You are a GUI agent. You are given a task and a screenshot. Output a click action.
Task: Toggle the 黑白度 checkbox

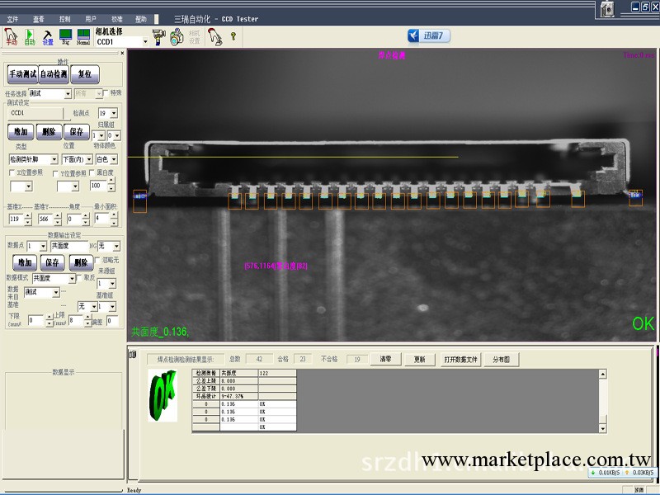pos(92,172)
